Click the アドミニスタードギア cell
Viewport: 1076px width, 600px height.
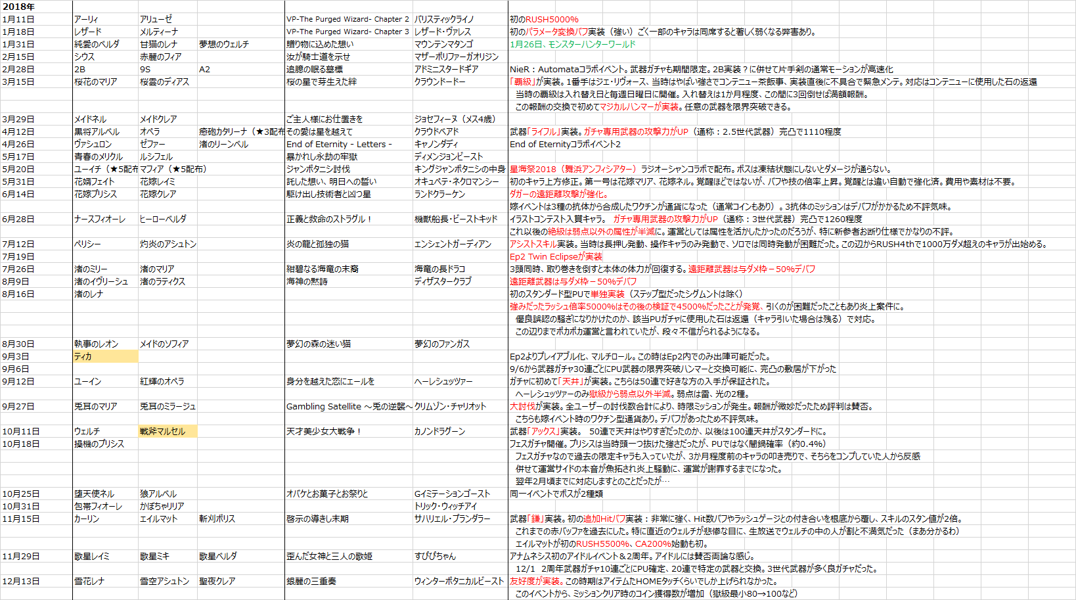[x=460, y=69]
